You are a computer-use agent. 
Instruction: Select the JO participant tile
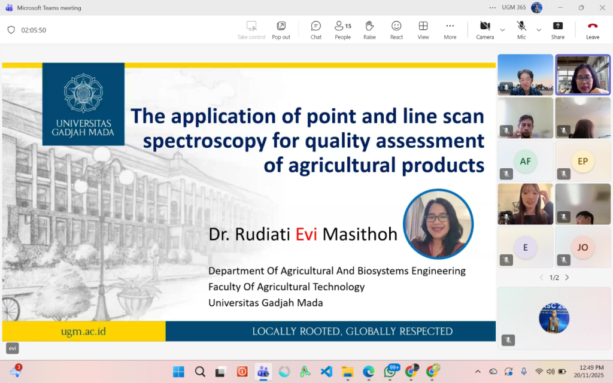[582, 247]
